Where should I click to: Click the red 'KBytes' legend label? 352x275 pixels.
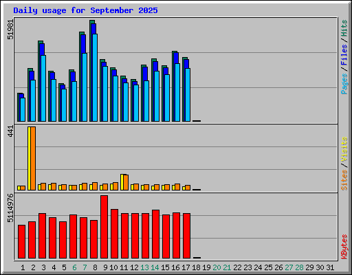[x=344, y=247]
